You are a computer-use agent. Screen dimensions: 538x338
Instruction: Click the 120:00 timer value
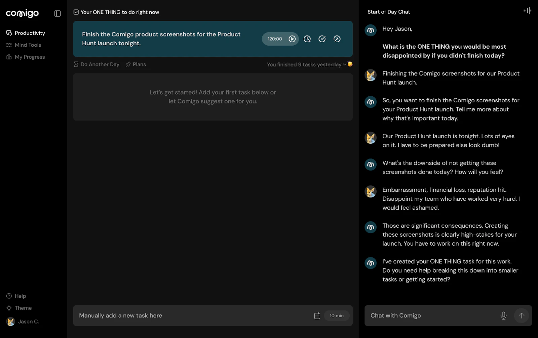[275, 39]
